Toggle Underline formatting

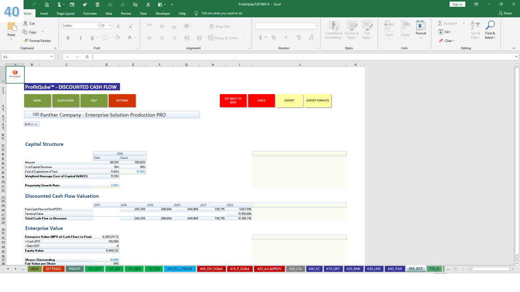point(92,38)
